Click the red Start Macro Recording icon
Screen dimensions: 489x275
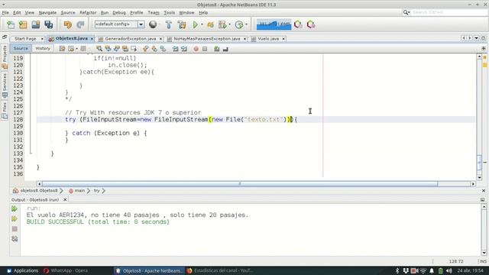196,49
